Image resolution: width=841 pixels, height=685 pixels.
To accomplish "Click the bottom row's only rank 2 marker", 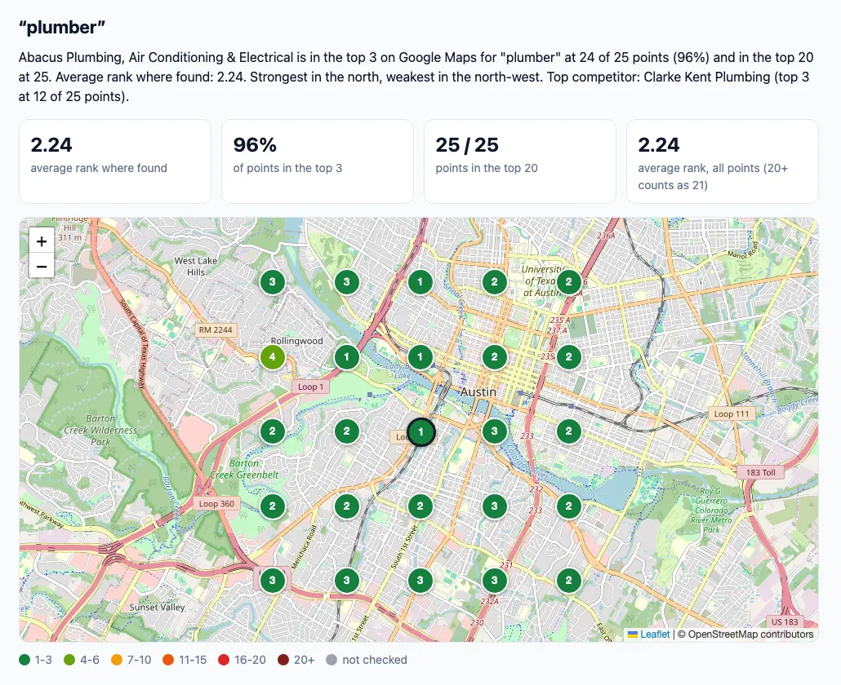I will click(569, 581).
